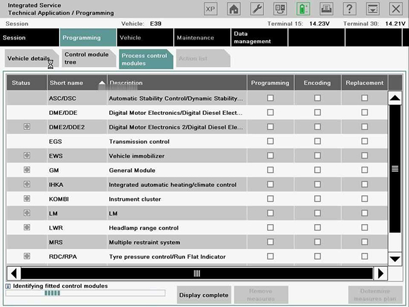Click the XP toolbar icon

tap(211, 9)
